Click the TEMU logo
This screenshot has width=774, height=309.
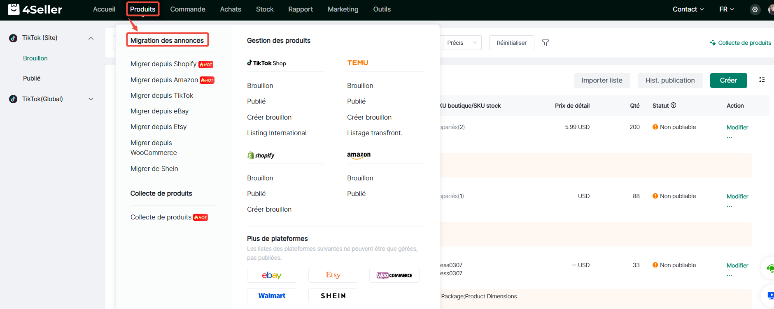click(x=358, y=63)
